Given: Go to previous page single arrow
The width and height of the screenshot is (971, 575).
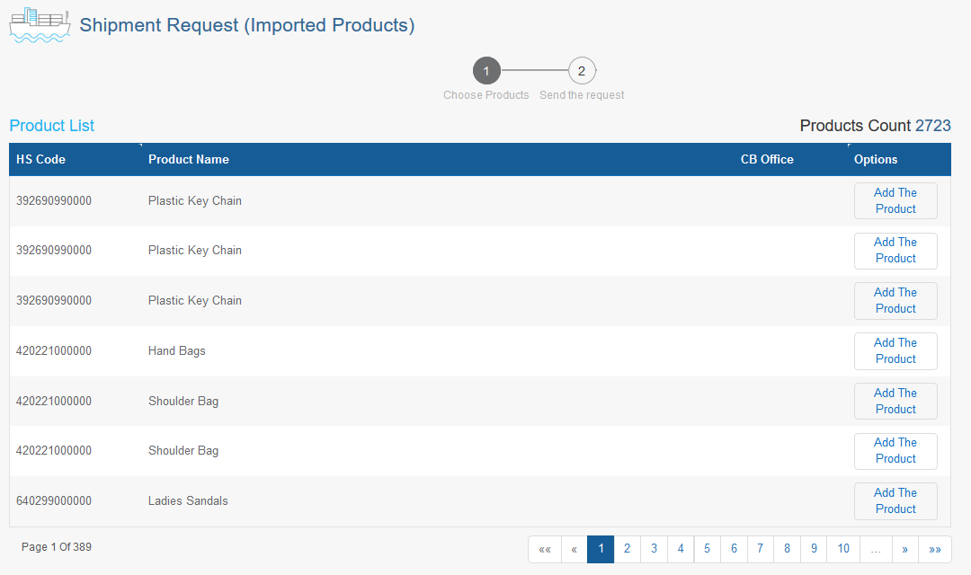Looking at the screenshot, I should click(574, 549).
